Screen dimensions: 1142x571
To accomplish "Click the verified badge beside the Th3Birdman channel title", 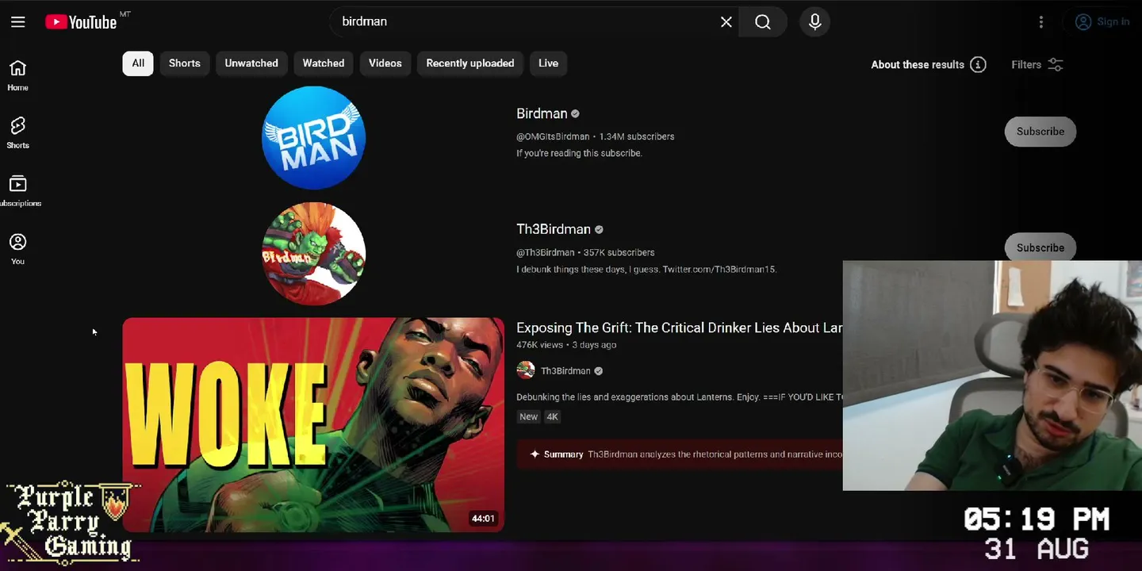I will pyautogui.click(x=600, y=230).
